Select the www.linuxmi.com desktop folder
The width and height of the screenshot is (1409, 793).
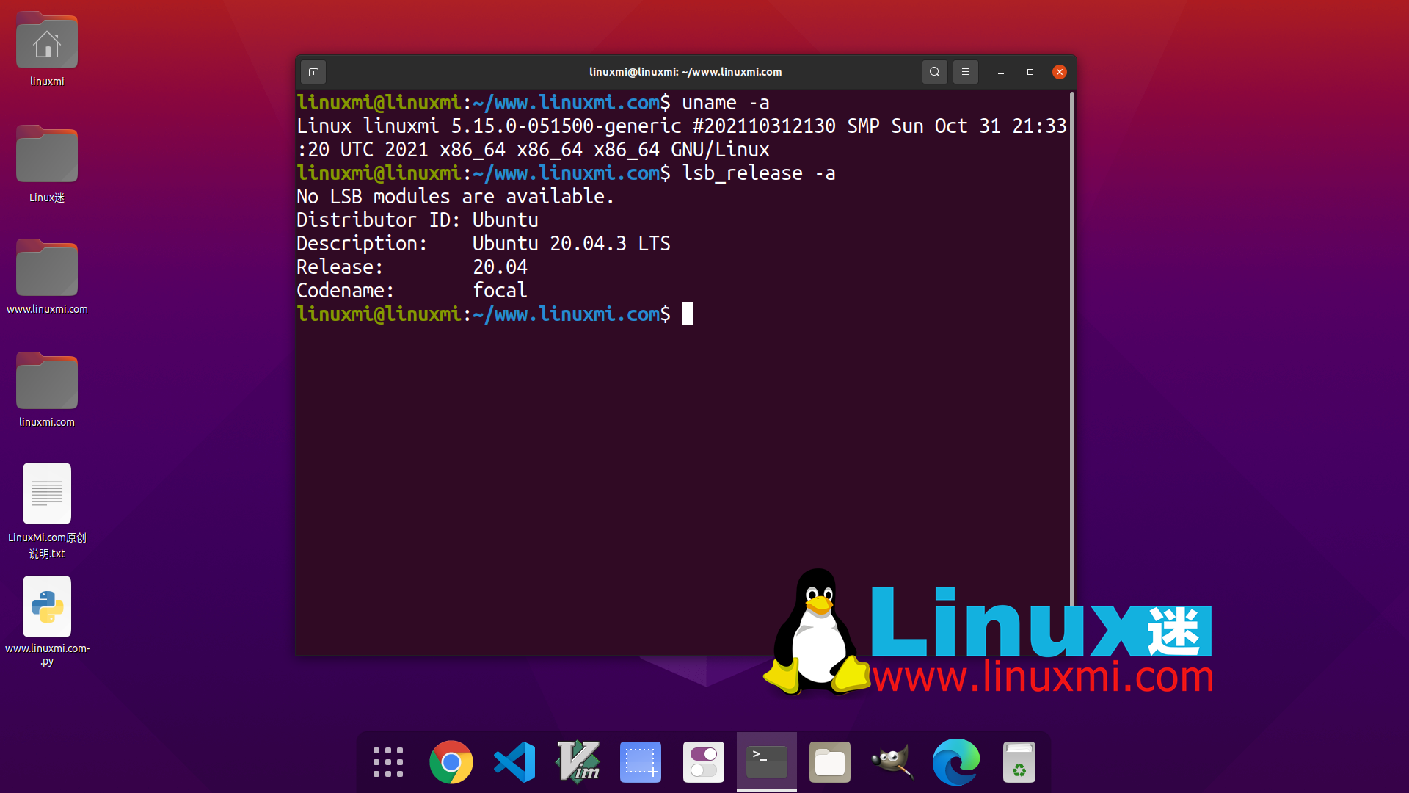click(47, 272)
